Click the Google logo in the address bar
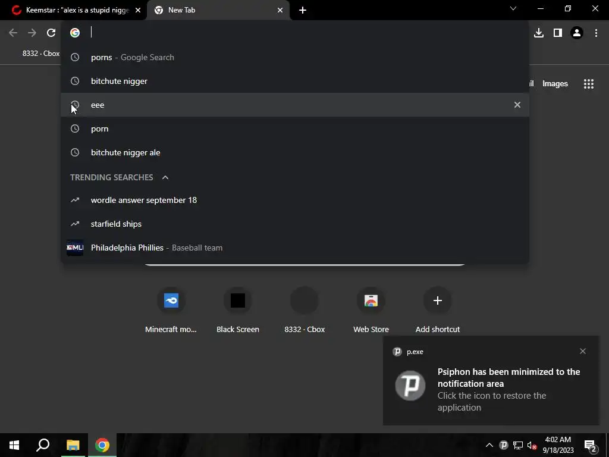Screen dimensions: 609x457 [x=75, y=33]
